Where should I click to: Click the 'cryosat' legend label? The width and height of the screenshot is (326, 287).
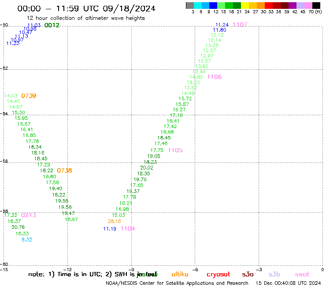[219, 275]
